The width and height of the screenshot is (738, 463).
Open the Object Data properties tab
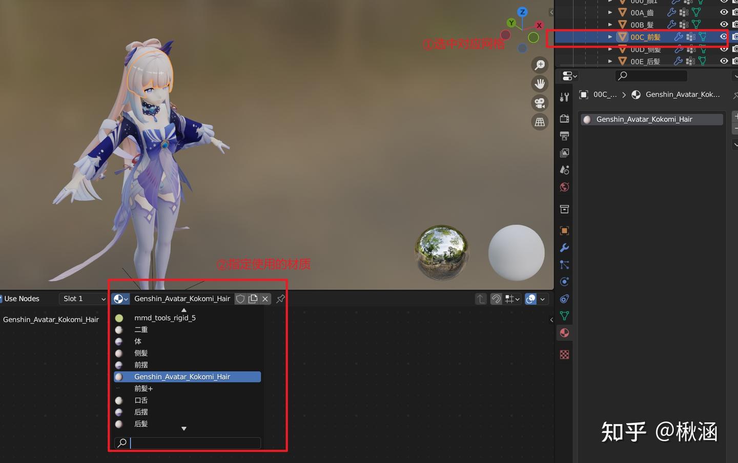564,315
